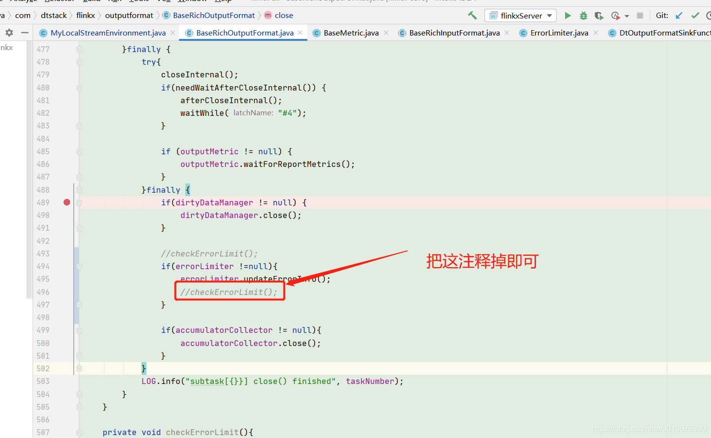The width and height of the screenshot is (711, 438).
Task: Close the BaseRichInputFormat.java tab
Action: tap(507, 33)
